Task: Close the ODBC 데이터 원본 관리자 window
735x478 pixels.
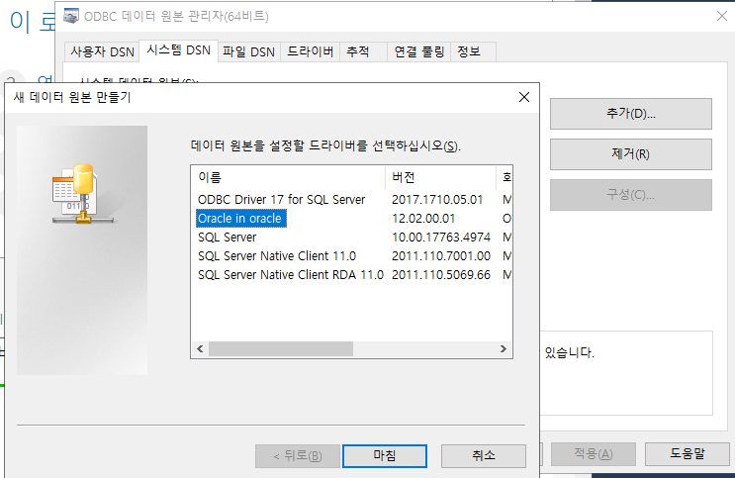Action: pos(722,16)
